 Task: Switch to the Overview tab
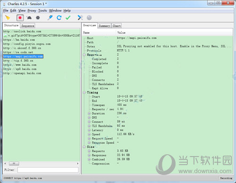[89, 25]
